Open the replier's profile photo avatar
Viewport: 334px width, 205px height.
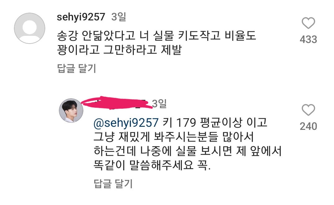tap(71, 111)
